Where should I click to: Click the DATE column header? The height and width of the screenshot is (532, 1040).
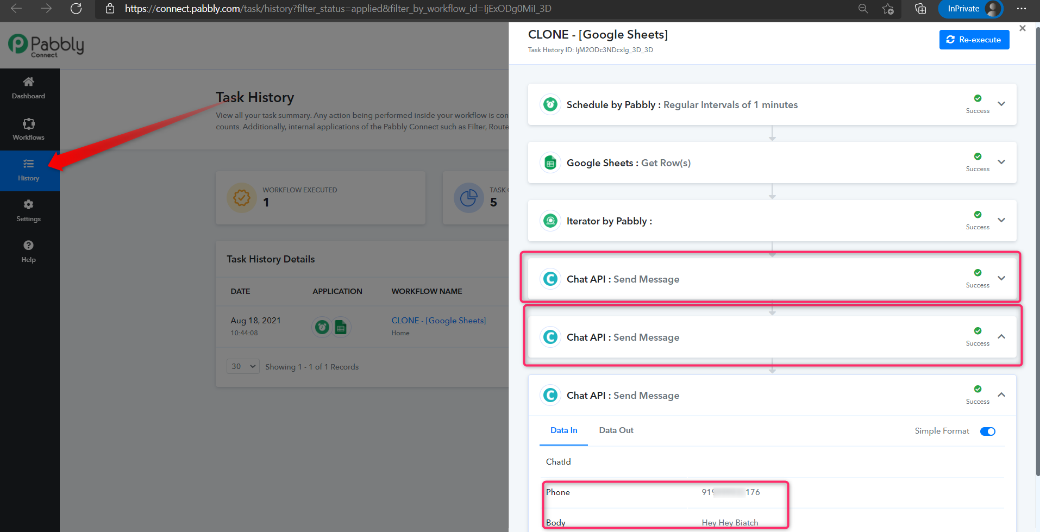[x=240, y=291]
